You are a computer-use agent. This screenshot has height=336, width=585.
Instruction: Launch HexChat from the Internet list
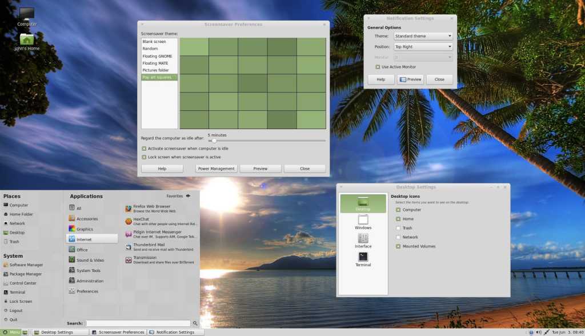click(x=141, y=218)
